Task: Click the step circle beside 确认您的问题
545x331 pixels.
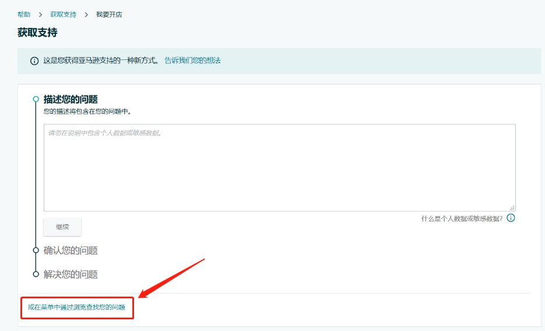Action: (36, 250)
